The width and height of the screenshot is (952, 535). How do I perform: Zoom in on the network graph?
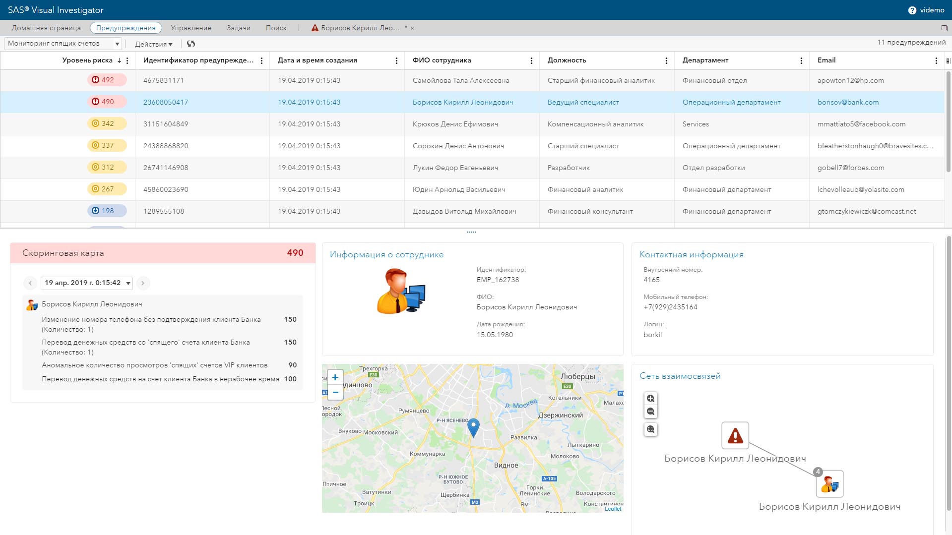coord(650,399)
